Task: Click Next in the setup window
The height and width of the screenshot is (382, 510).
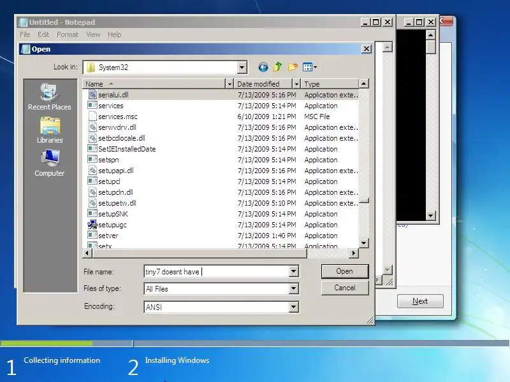Action: click(420, 301)
